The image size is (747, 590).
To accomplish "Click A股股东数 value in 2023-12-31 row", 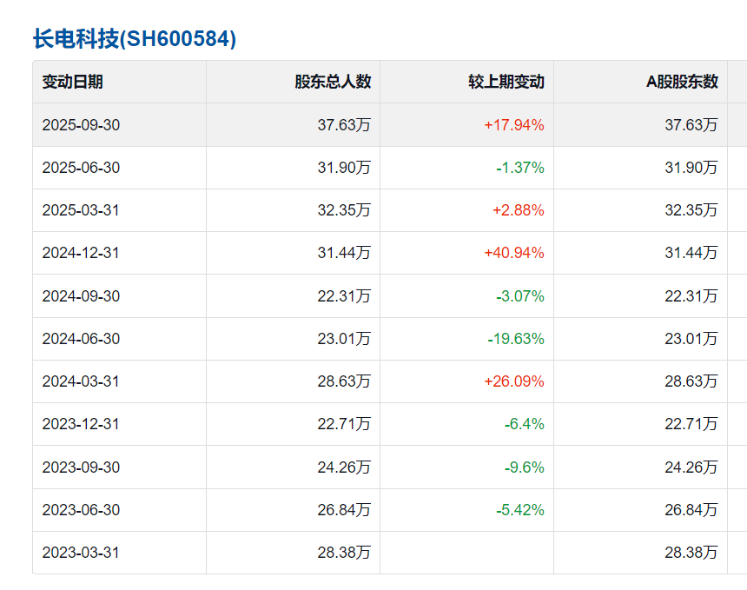I will [x=691, y=424].
